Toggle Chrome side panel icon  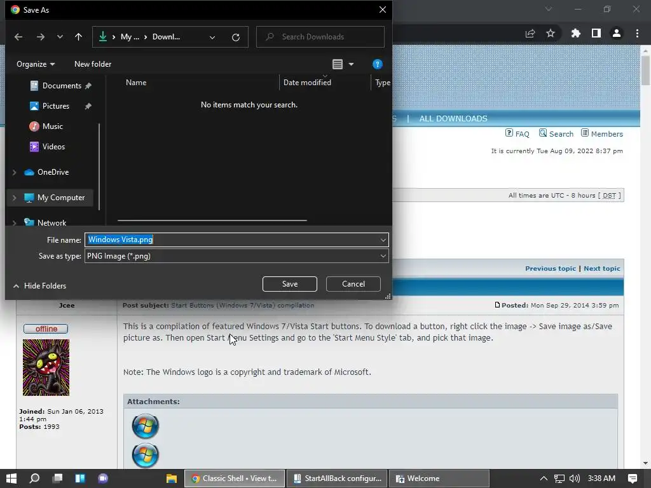tap(596, 33)
